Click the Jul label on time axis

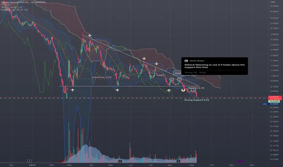[x=151, y=165]
